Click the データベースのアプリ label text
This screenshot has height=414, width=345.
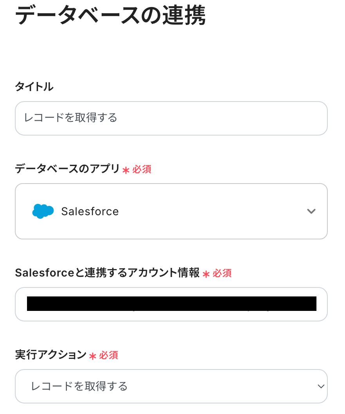pyautogui.click(x=67, y=169)
